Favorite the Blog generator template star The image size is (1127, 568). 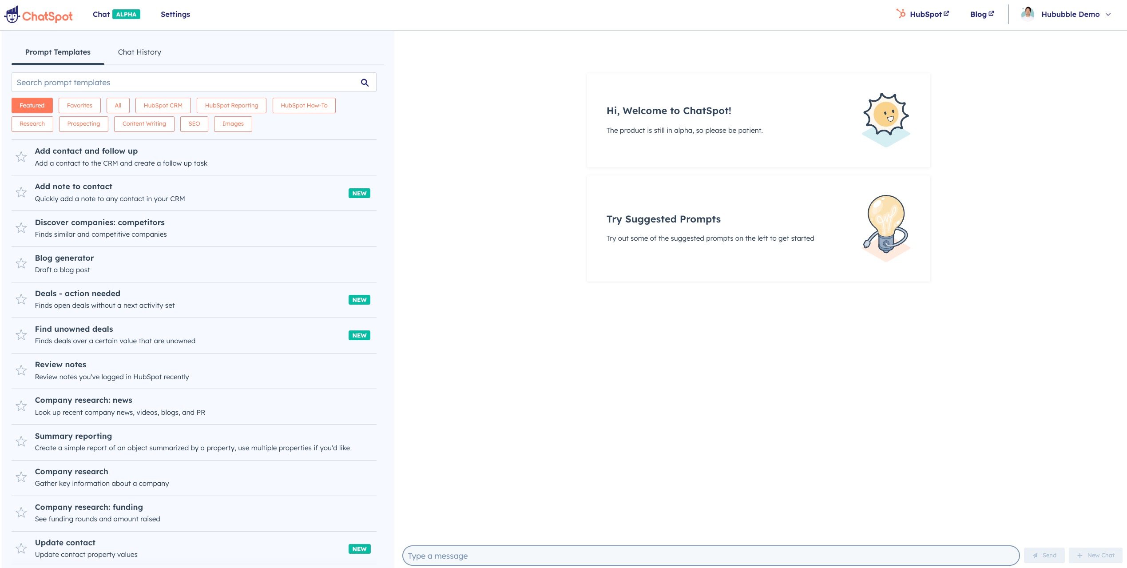[21, 264]
